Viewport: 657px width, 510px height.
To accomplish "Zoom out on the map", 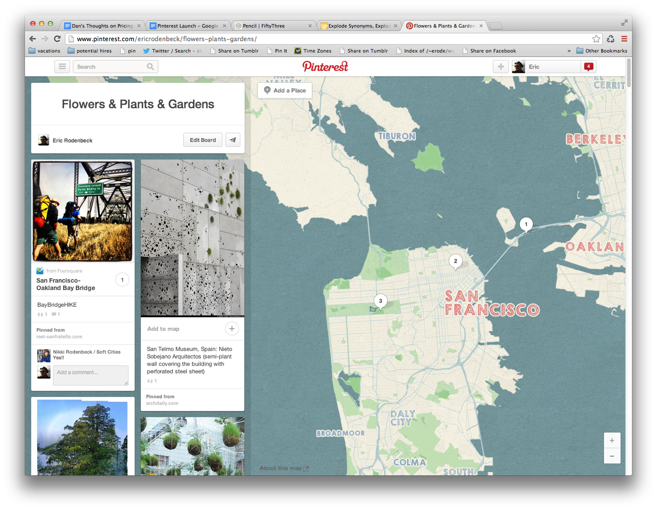I will click(612, 456).
